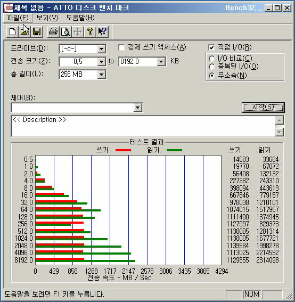Uncheck the 직접 I/O(R) checkbox
This screenshot has height=302, width=295.
pyautogui.click(x=211, y=47)
